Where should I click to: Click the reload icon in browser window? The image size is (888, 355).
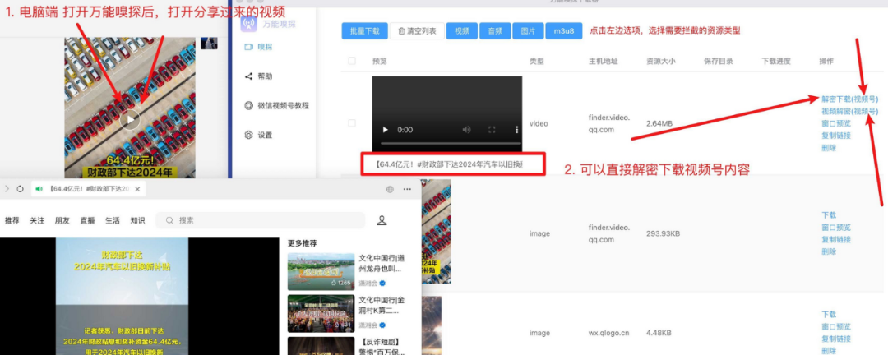tap(21, 189)
